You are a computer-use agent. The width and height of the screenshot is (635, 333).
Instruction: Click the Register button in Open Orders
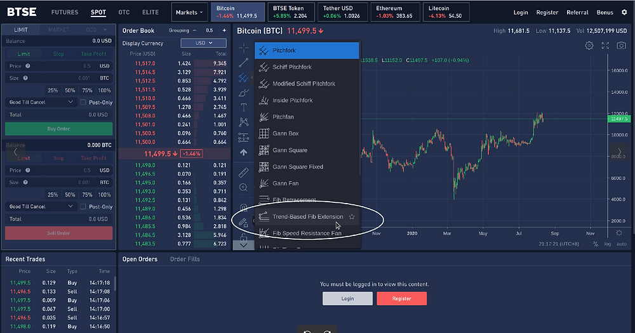tap(402, 299)
